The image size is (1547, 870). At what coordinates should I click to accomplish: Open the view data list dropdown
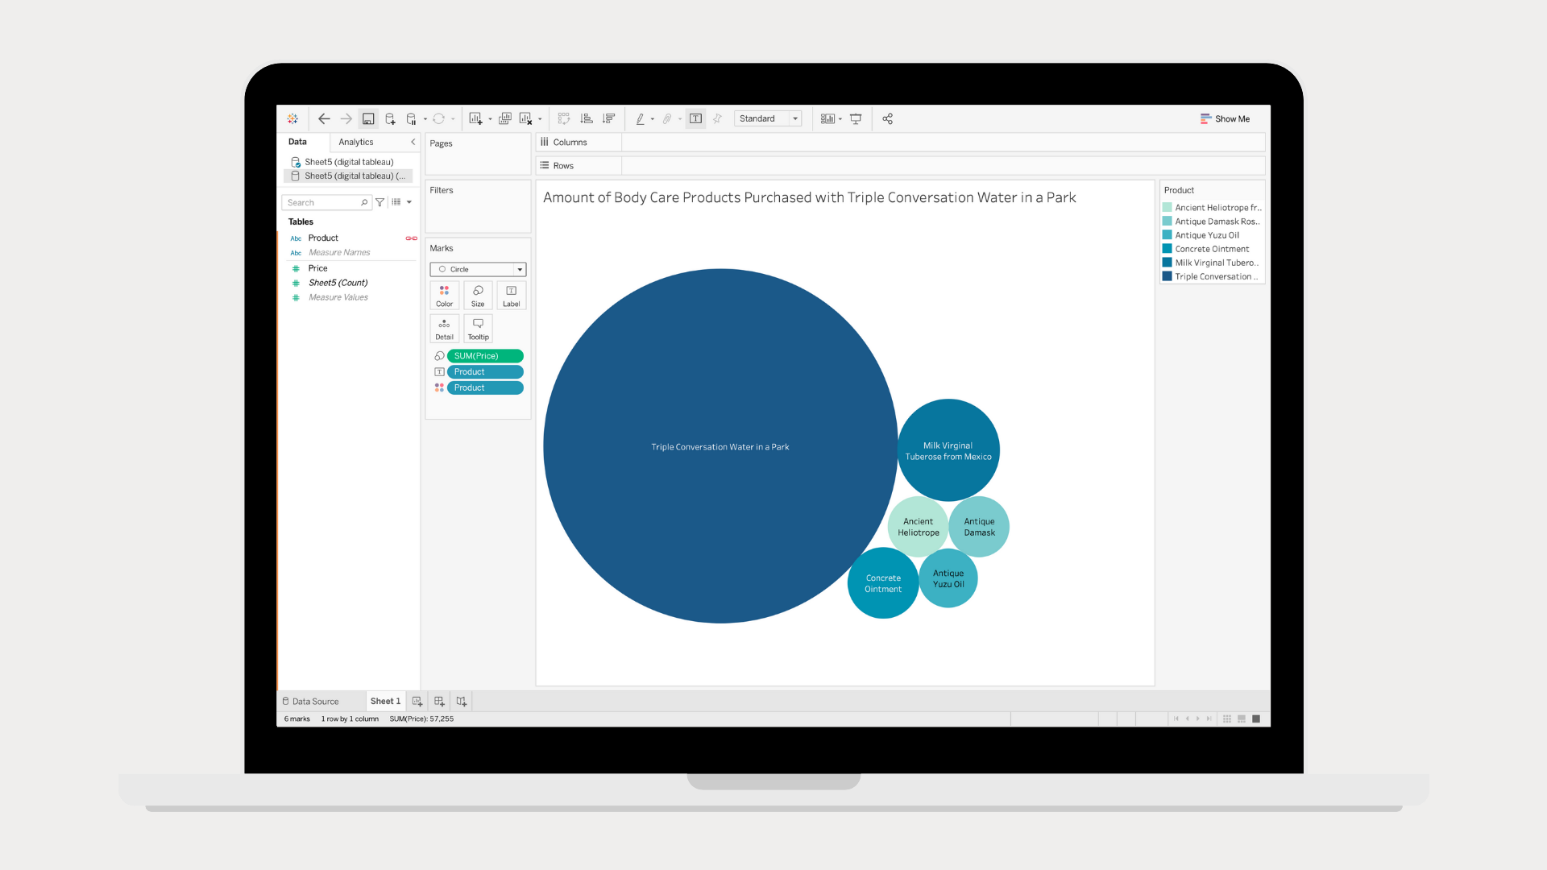point(401,202)
